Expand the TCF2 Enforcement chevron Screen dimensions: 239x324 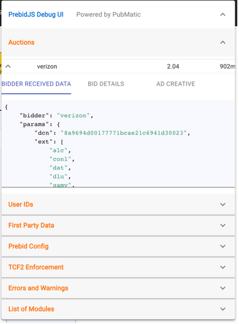pos(223,267)
